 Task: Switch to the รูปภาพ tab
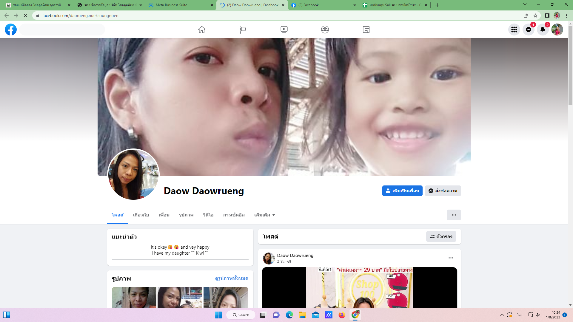tap(186, 215)
